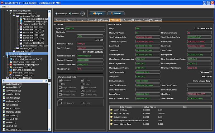Switch to the General tab
This screenshot has width=215, height=133.
pos(59,20)
